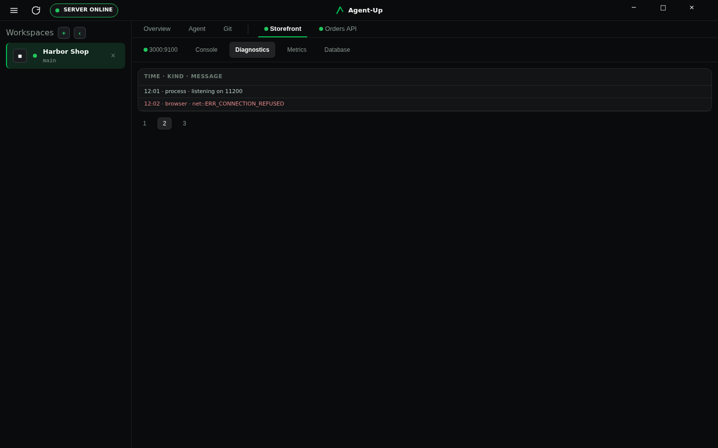Switch to the Agent tab
Image resolution: width=718 pixels, height=448 pixels.
tap(197, 29)
